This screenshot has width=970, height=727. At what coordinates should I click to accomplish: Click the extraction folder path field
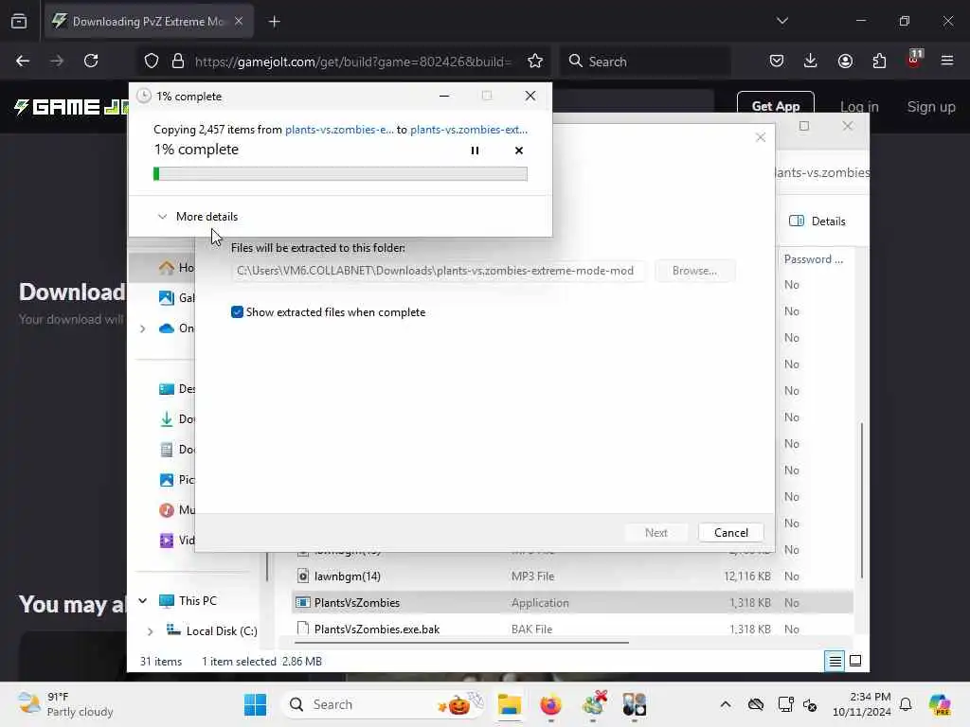tap(438, 271)
